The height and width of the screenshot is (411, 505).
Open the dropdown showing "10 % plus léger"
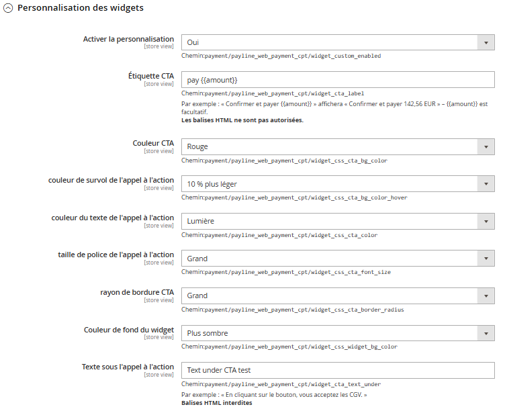point(338,184)
